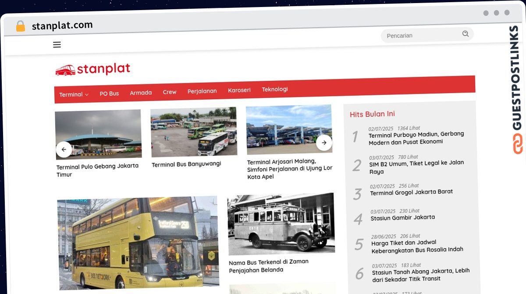Open Terminal Pulo Gebang Jakarta Timur article

[97, 170]
